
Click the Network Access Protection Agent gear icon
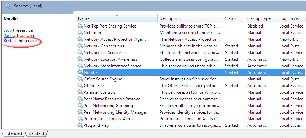pos(80,39)
